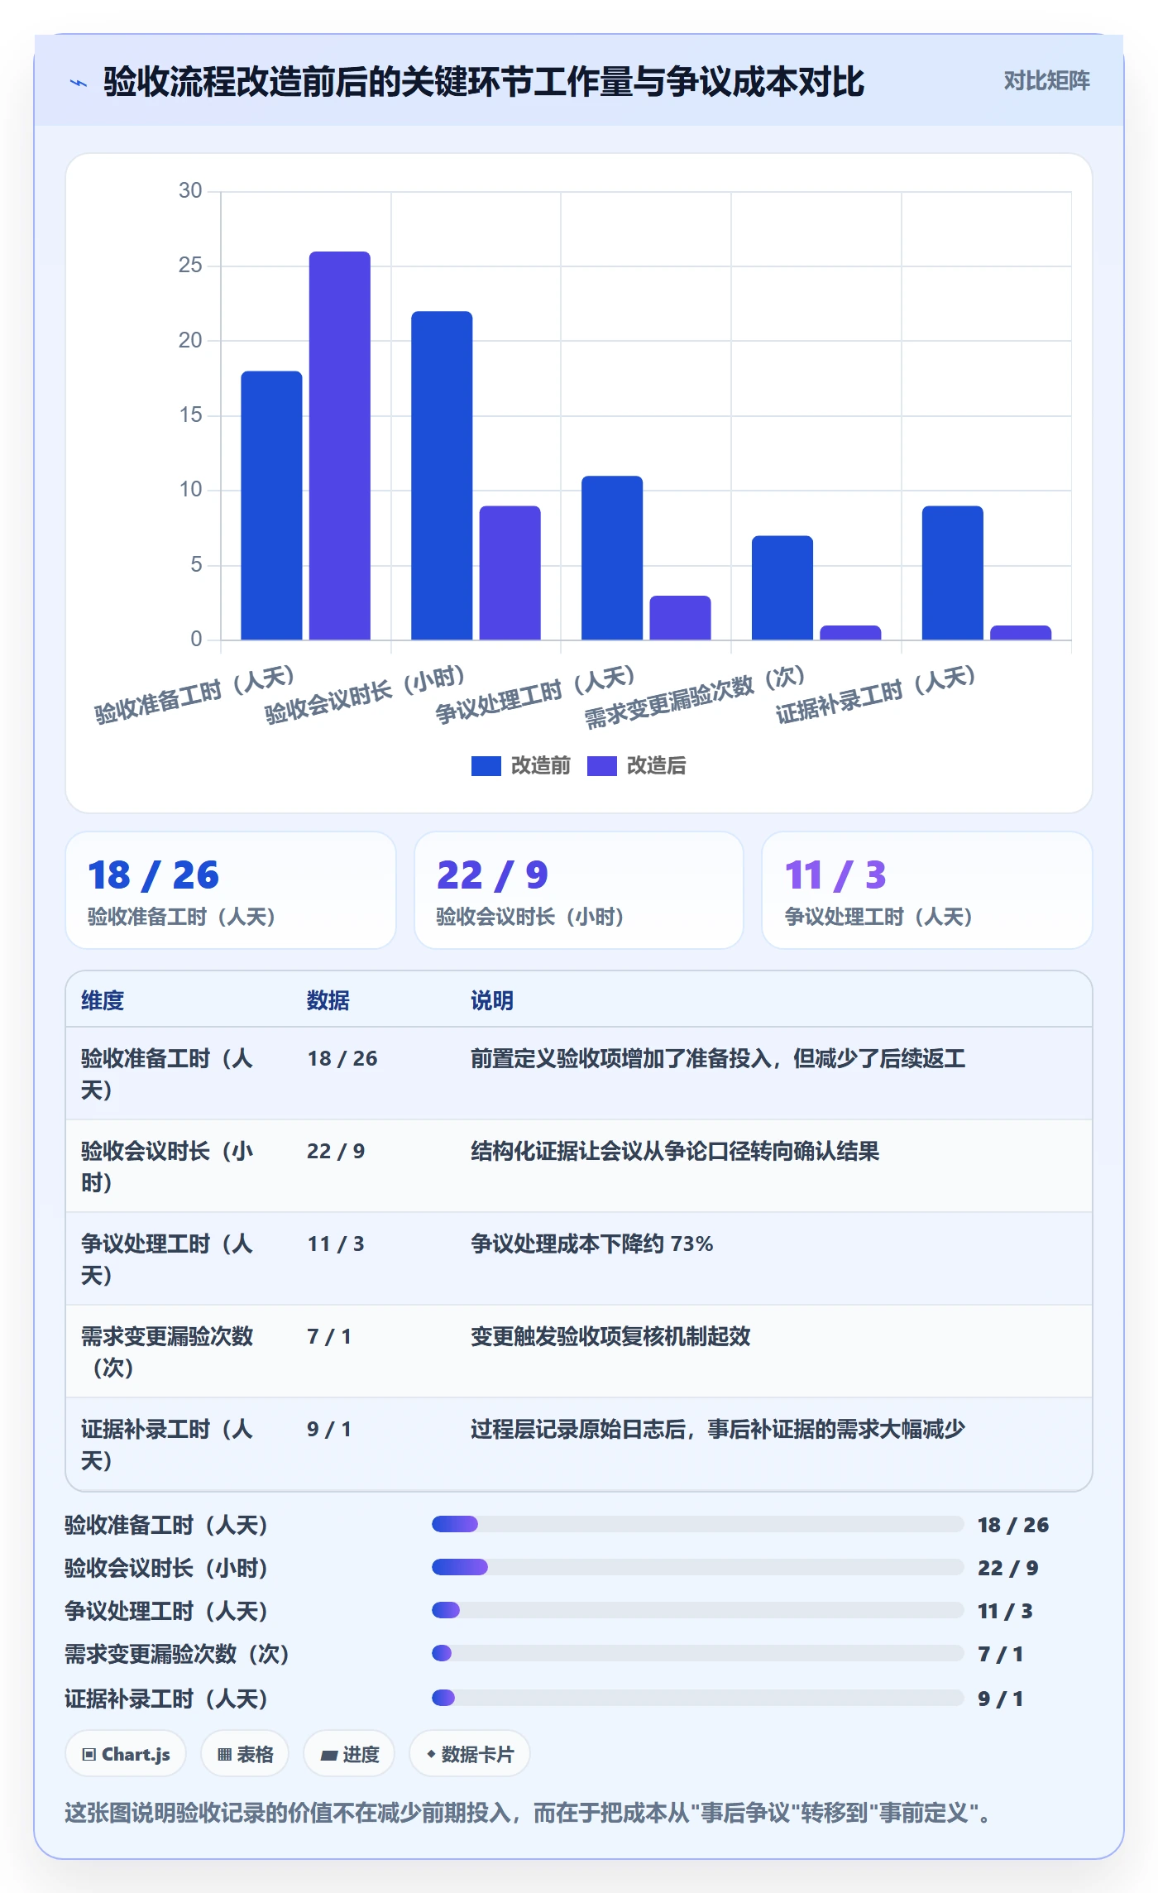Toggle the 改造前 legend color box
The image size is (1158, 1893).
tap(486, 766)
